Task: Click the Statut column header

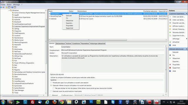Action: point(71,11)
